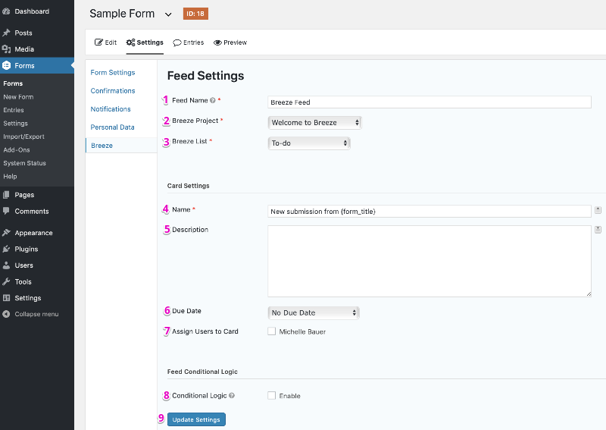
Task: Open New Form in Forms submenu
Action: pos(18,97)
